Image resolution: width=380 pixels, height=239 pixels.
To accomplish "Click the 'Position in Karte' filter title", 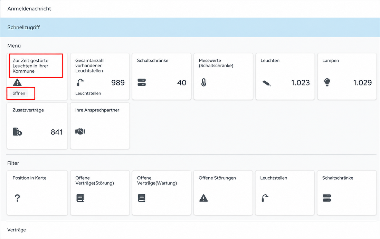I will coord(29,178).
